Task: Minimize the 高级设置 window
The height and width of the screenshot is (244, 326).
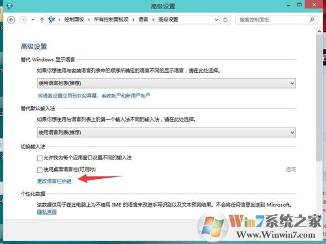Action: 289,6
